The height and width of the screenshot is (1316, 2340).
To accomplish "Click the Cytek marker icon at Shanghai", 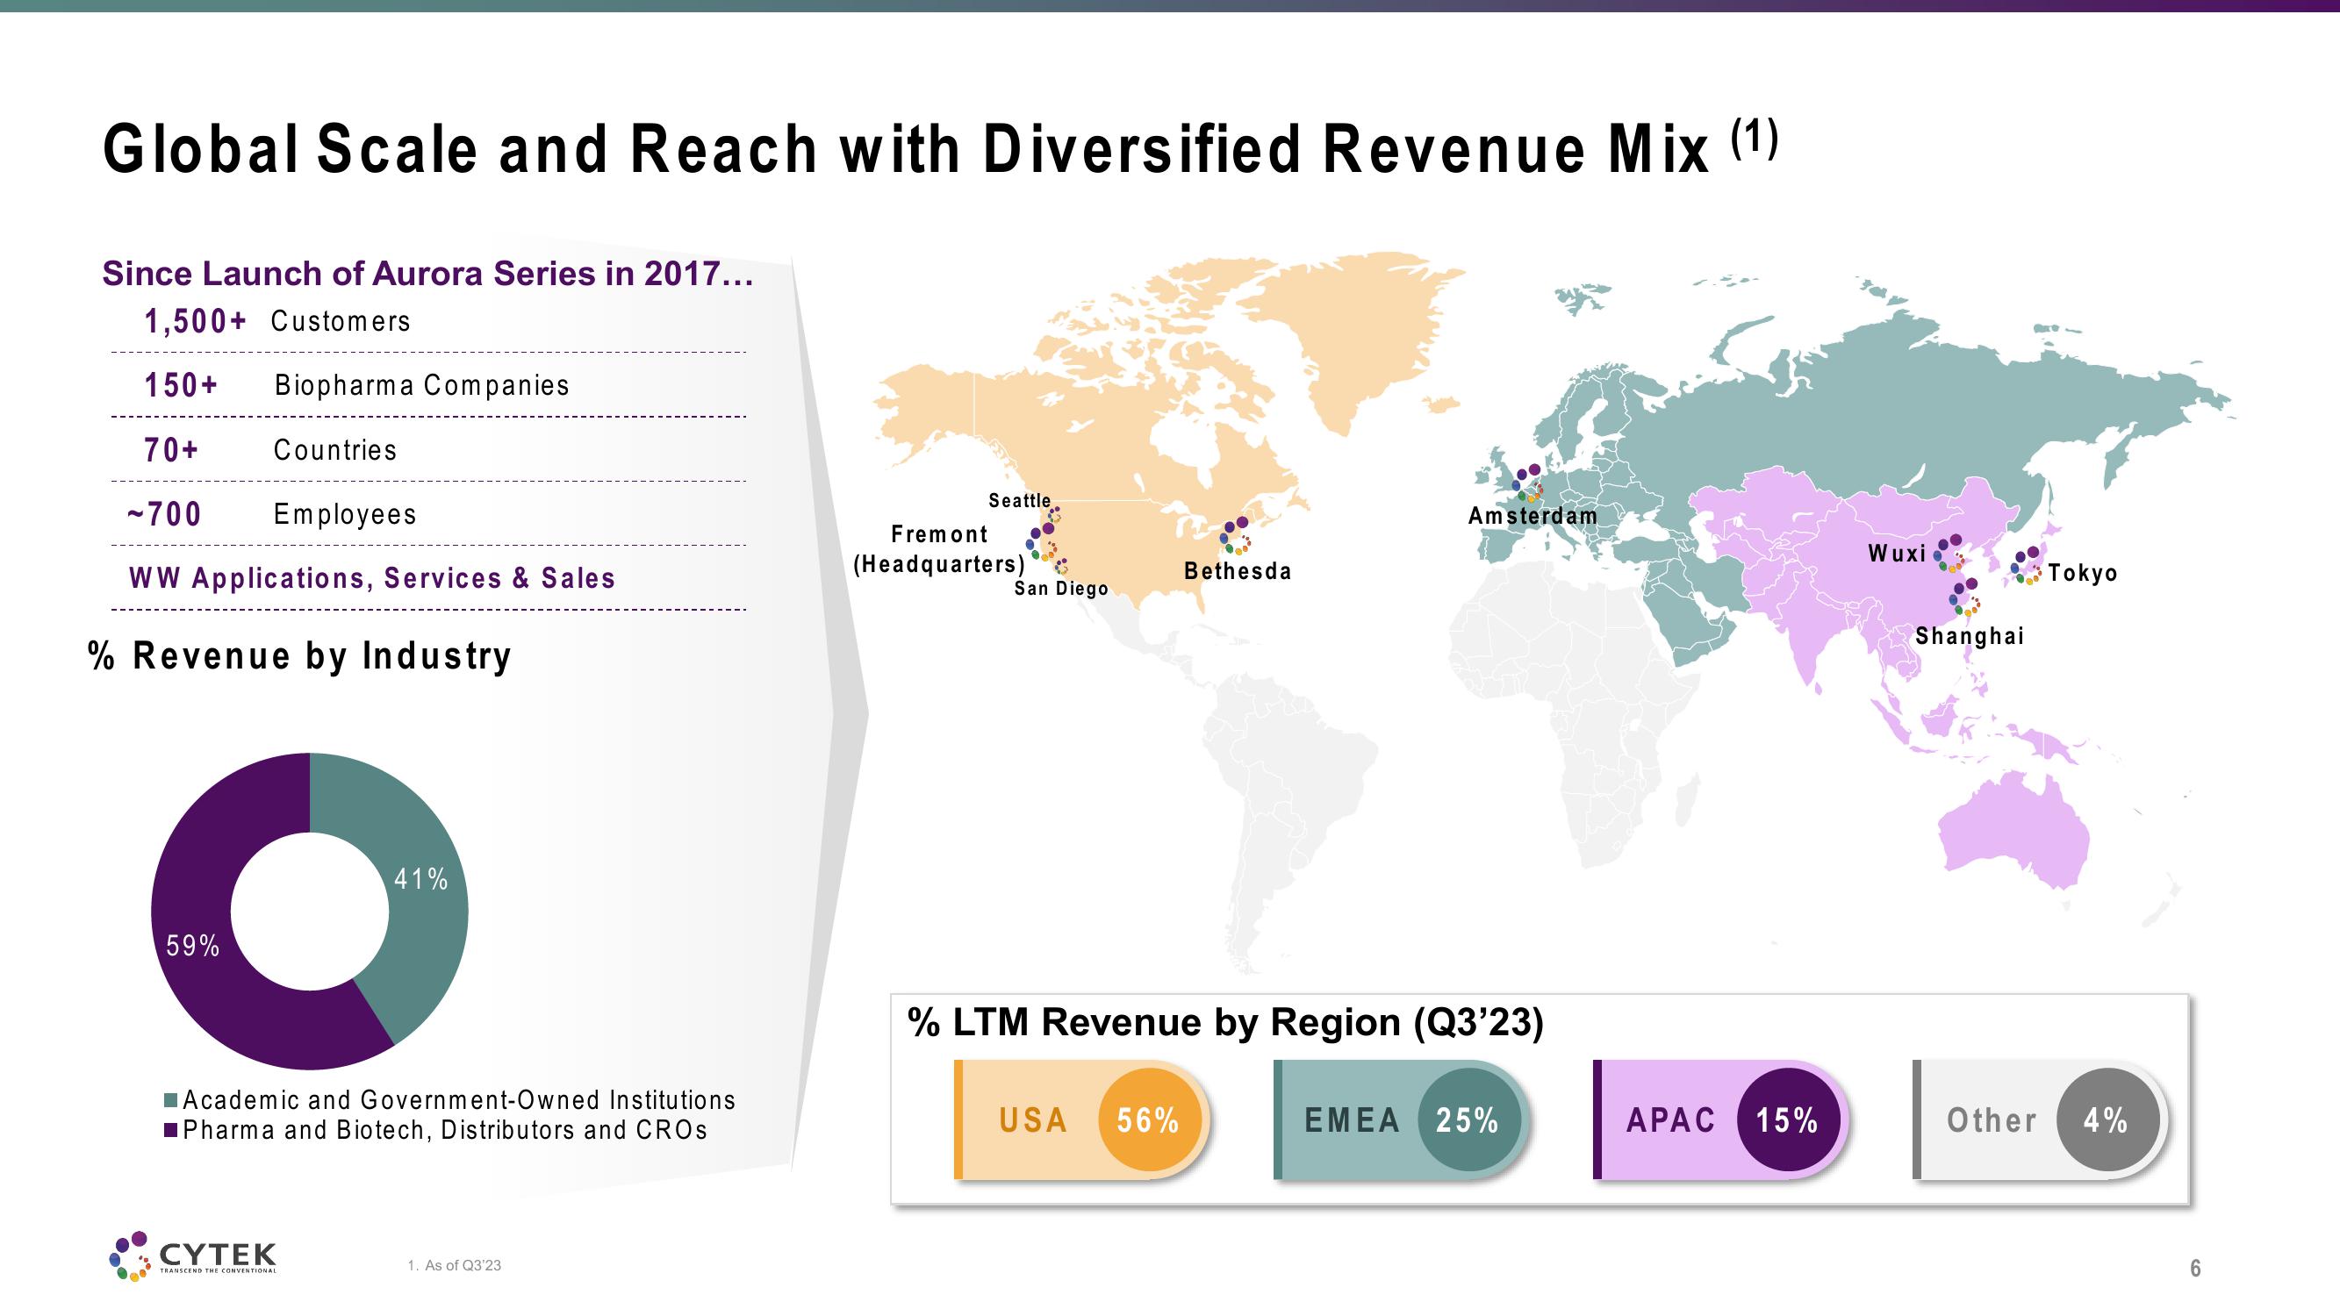I will (x=1965, y=597).
